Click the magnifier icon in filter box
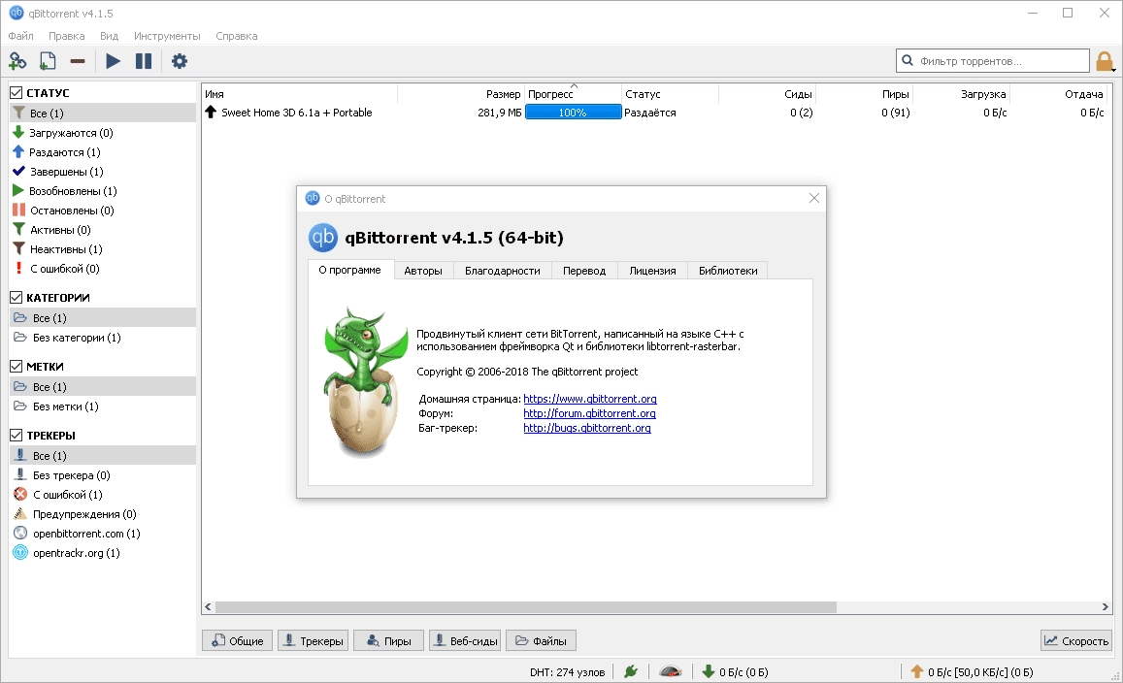 [x=908, y=61]
